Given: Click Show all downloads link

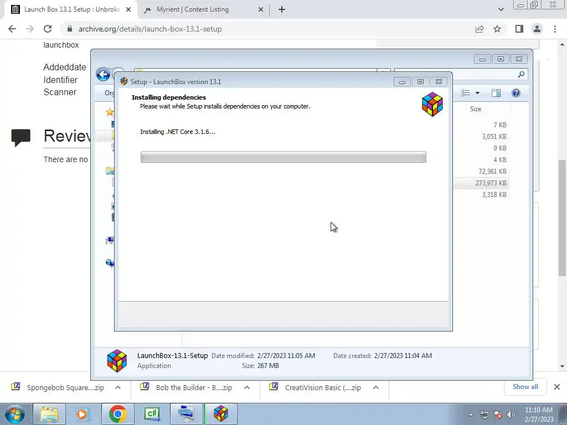Looking at the screenshot, I should click(x=525, y=387).
